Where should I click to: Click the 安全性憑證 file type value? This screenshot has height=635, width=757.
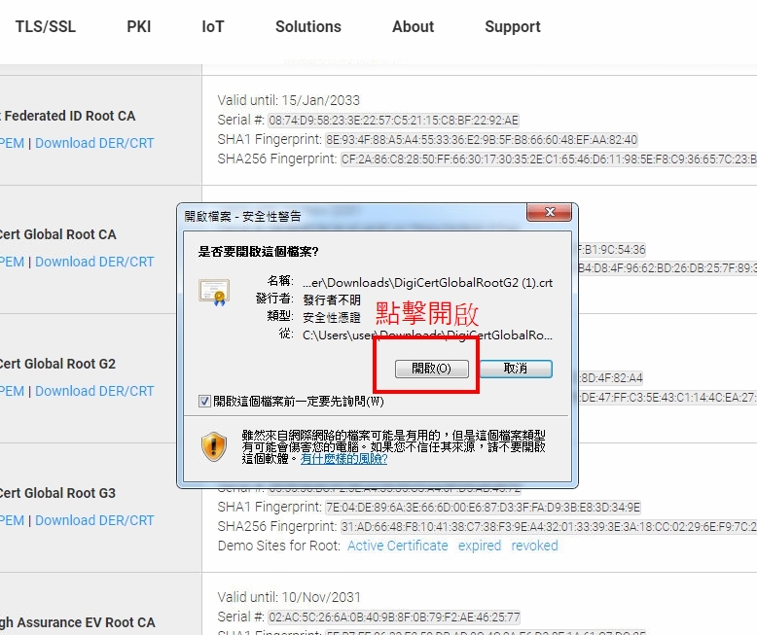point(332,317)
